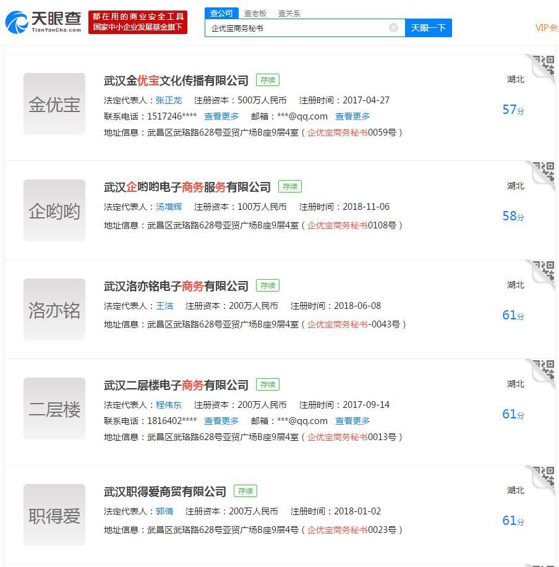Screen dimensions: 559x567
Task: Open QR code for 武汉职得爱商贸有限公司
Action: (543, 478)
